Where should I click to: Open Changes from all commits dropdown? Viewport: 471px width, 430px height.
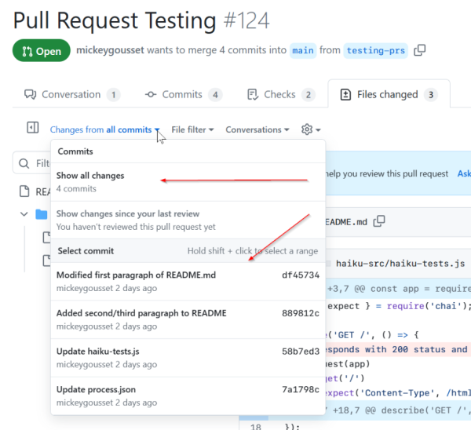104,129
